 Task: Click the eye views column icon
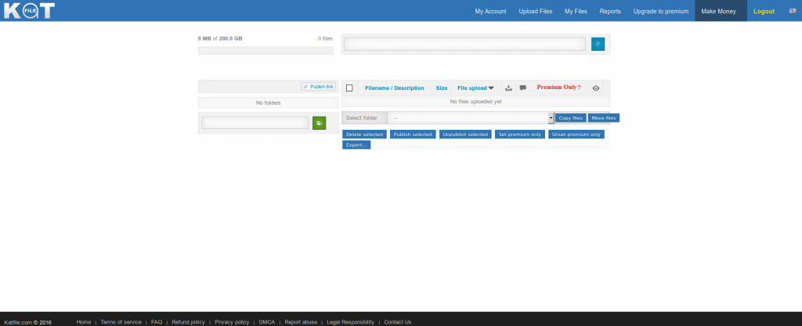coord(596,88)
